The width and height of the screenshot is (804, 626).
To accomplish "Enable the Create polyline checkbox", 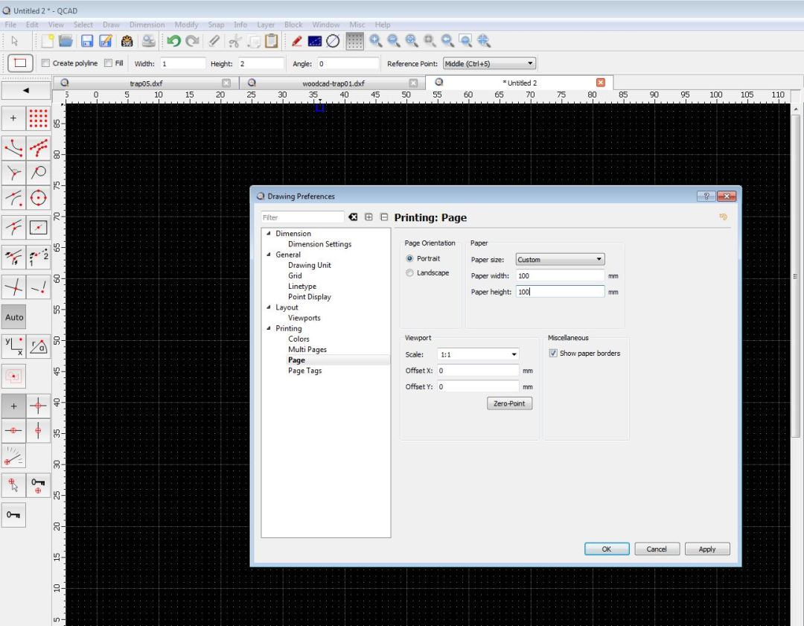I will [45, 63].
